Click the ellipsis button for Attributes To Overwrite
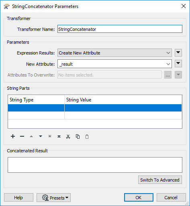The height and width of the screenshot is (206, 190). coord(168,75)
